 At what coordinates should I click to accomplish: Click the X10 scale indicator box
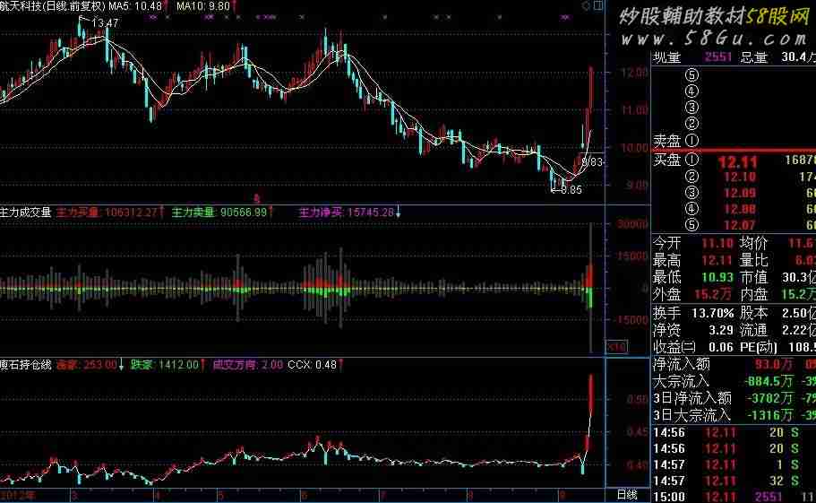pos(615,346)
